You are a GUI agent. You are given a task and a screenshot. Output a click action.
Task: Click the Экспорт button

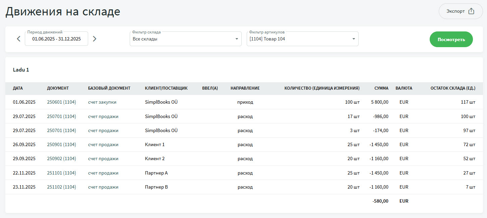[x=461, y=11]
